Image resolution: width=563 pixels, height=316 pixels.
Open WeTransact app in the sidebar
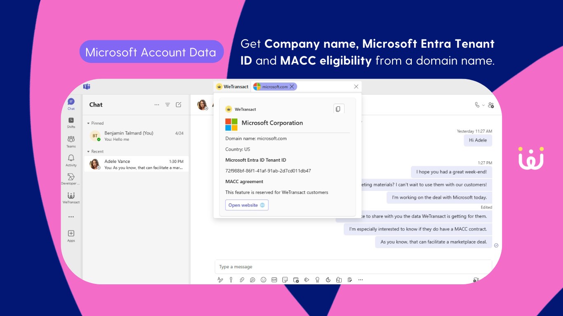point(71,198)
